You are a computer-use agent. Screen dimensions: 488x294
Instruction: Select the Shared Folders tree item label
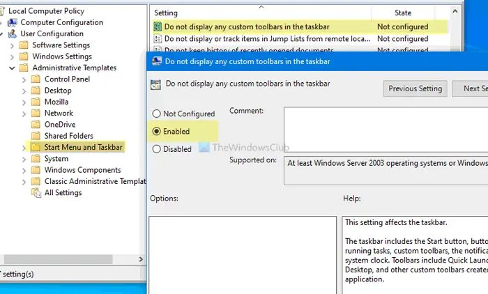[68, 136]
